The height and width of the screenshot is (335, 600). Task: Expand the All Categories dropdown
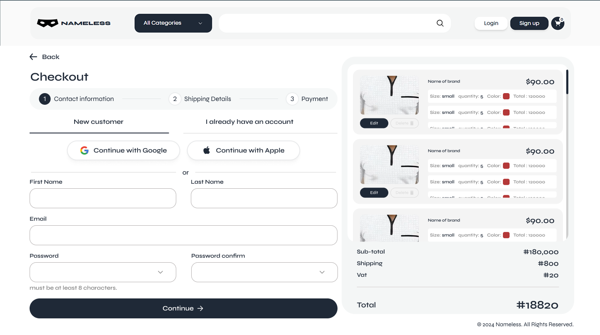(x=173, y=23)
